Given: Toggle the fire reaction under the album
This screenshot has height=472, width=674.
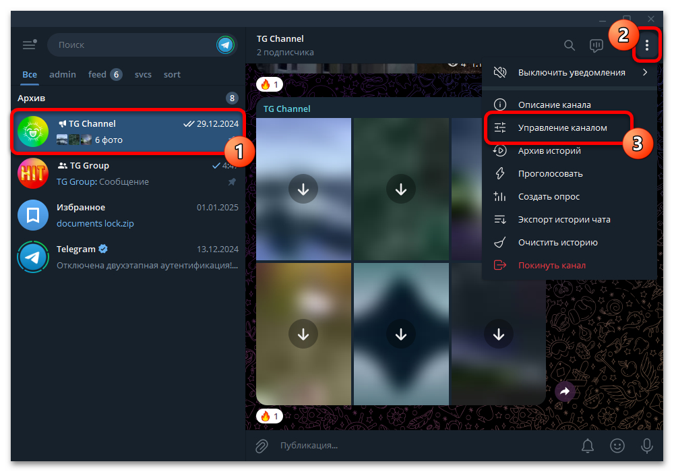Looking at the screenshot, I should [x=270, y=415].
